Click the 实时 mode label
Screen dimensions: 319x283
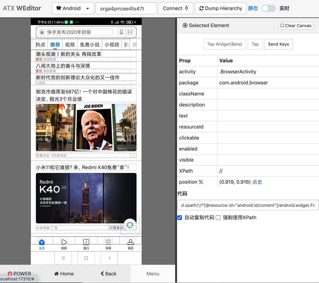(284, 8)
